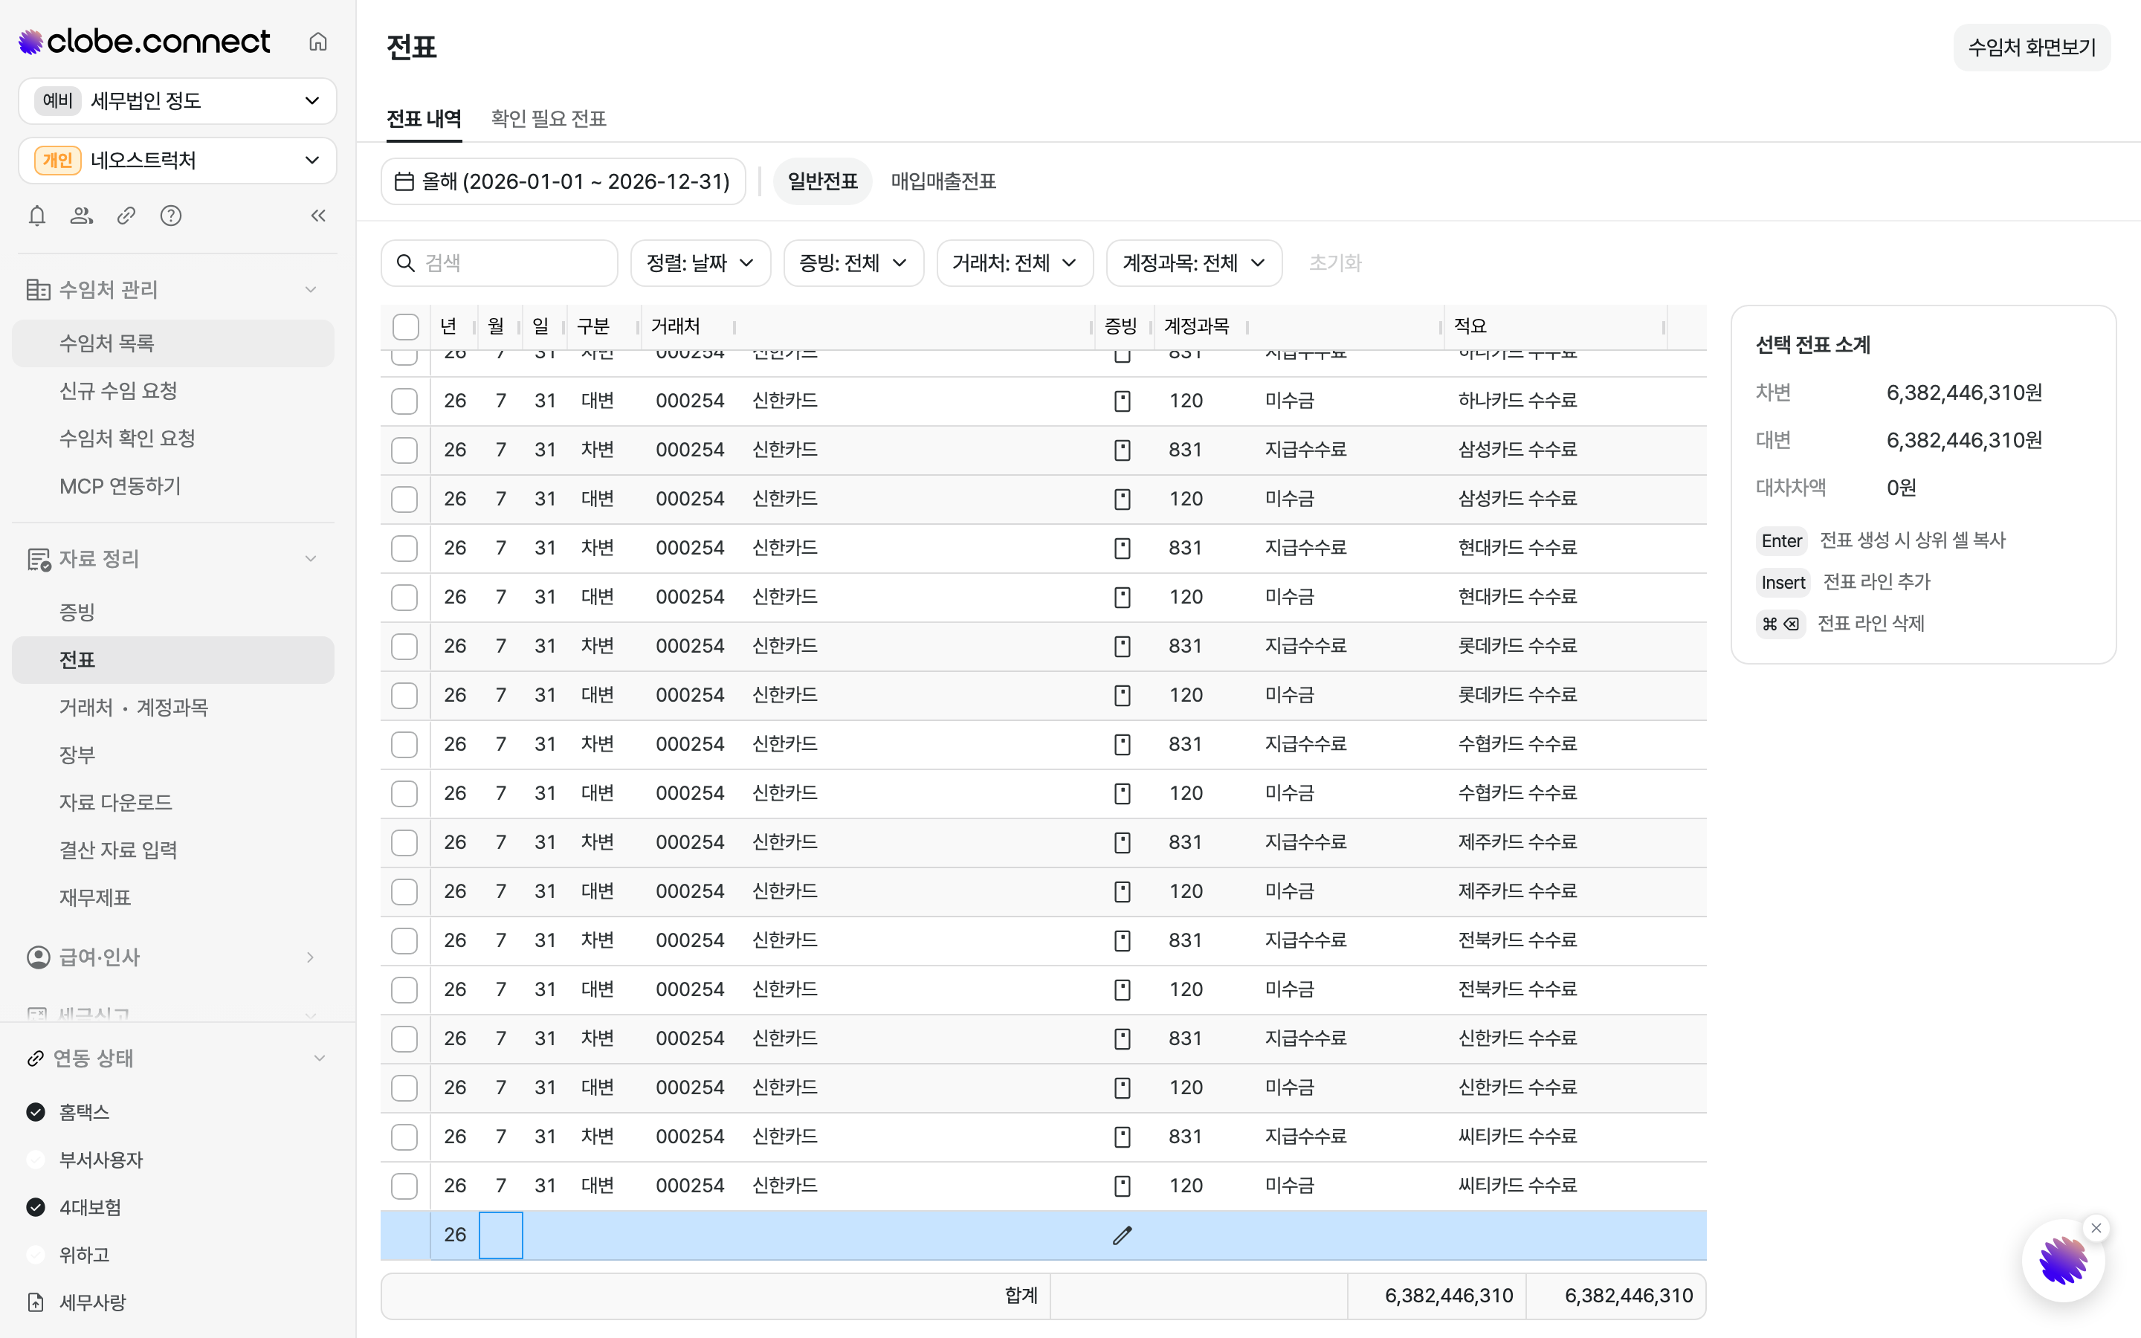This screenshot has width=2141, height=1338.
Task: Open the 계정과목: 전체 filter dropdown
Action: (1193, 263)
